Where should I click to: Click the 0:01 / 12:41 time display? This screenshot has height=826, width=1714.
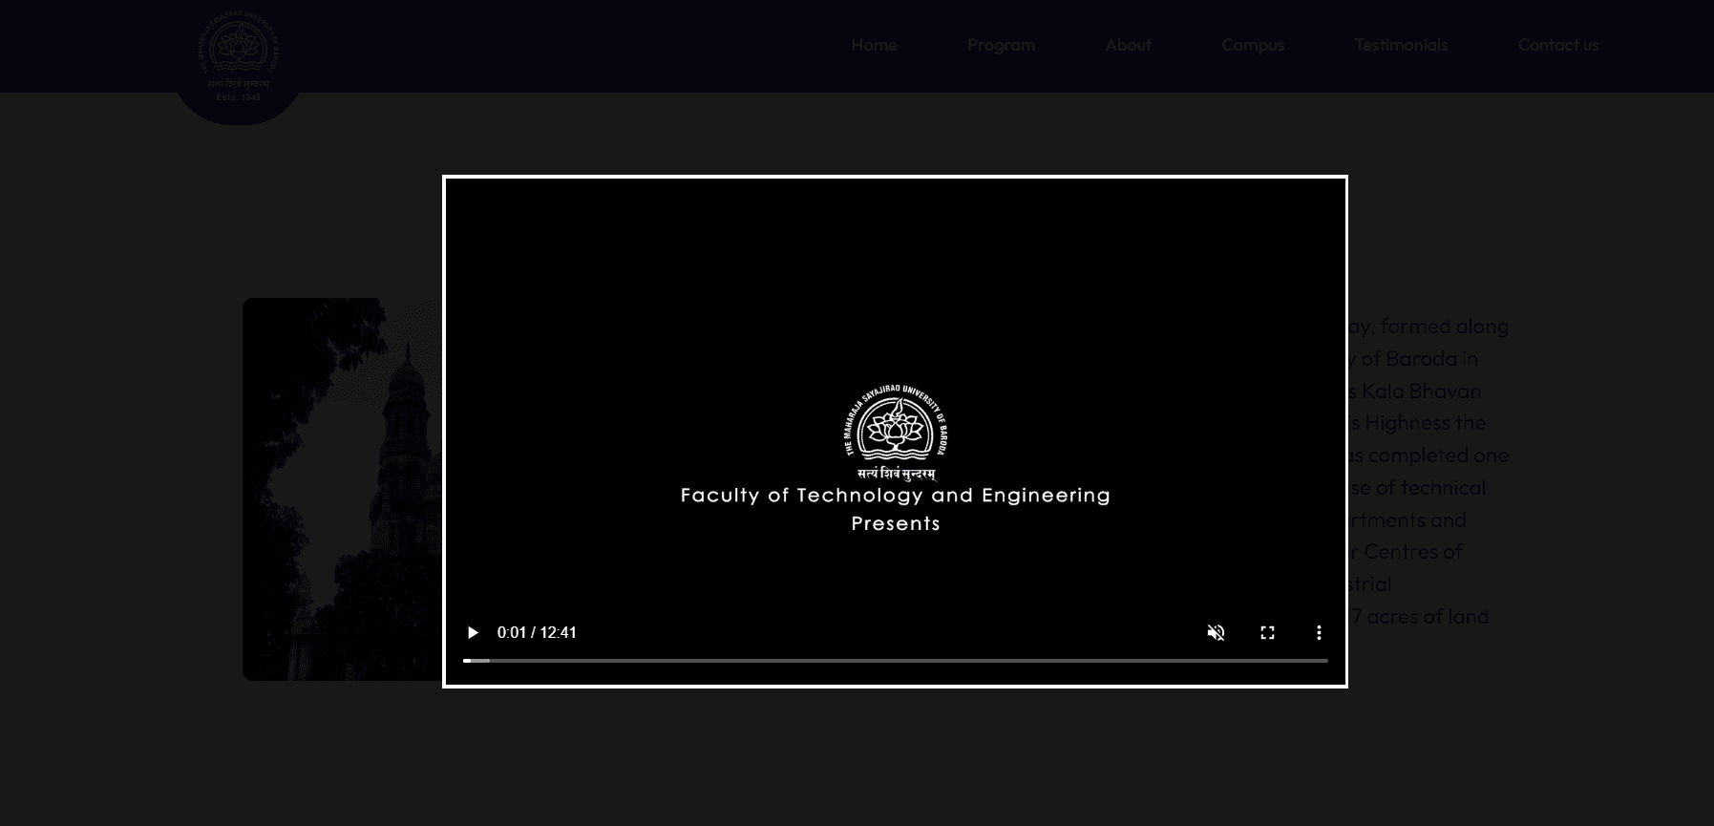[537, 632]
